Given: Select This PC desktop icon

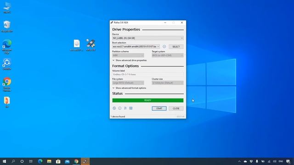Looking at the screenshot, I should 7,7.
